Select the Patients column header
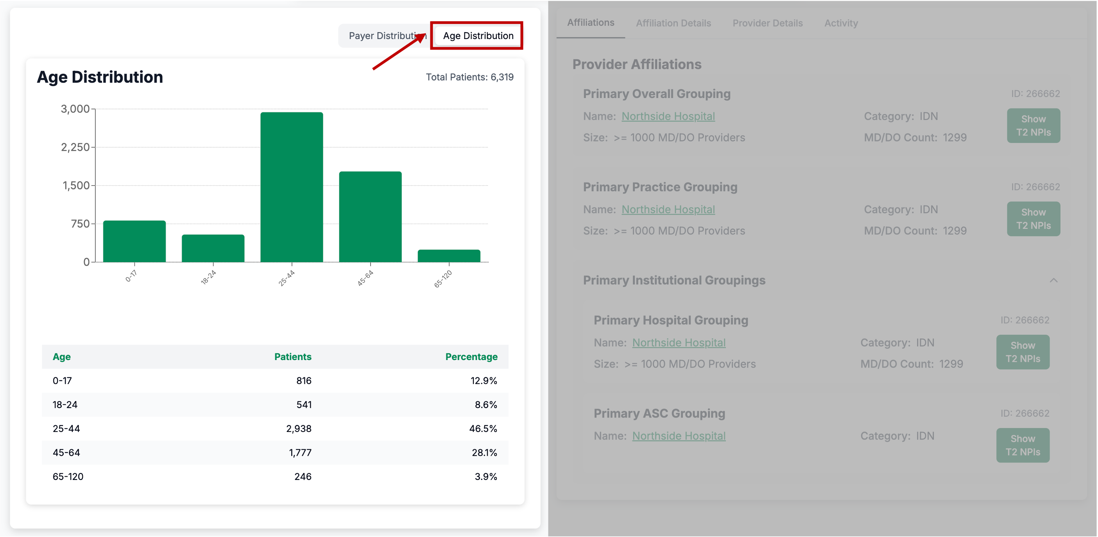This screenshot has height=537, width=1098. point(292,357)
